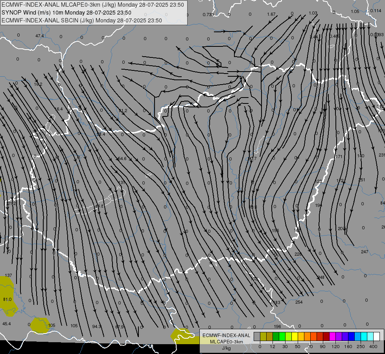Click the map value 0.730
The image size is (385, 354).
click(208, 15)
